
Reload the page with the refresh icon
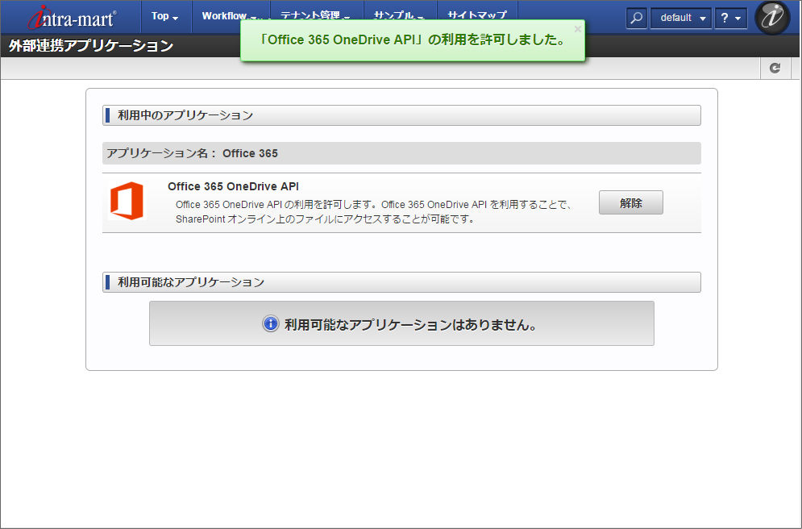pos(775,68)
